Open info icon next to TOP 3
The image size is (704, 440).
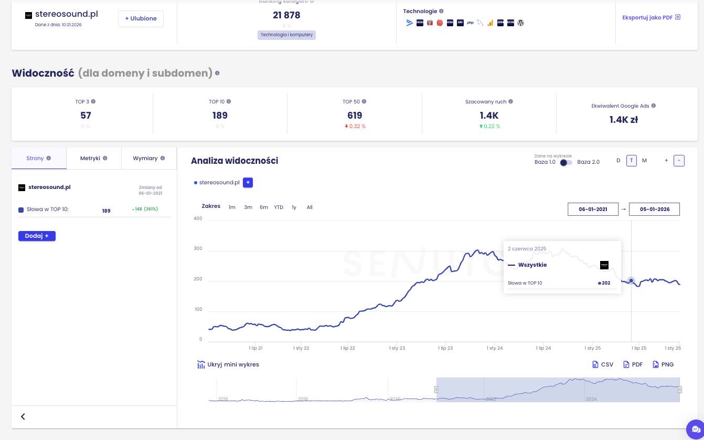tap(93, 101)
